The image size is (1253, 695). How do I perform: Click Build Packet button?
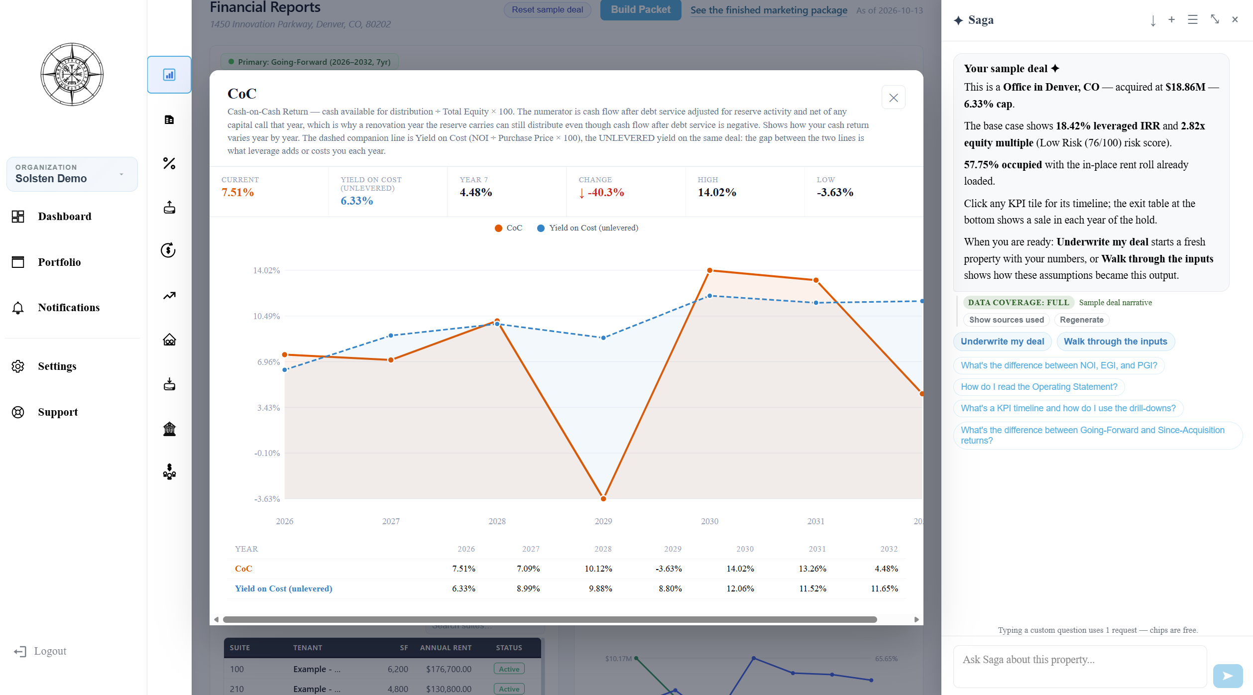point(641,9)
